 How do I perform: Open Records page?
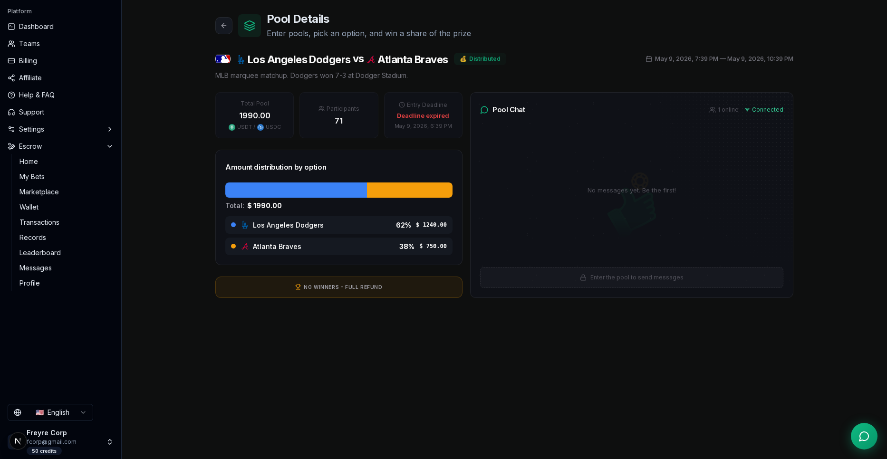tap(66, 238)
